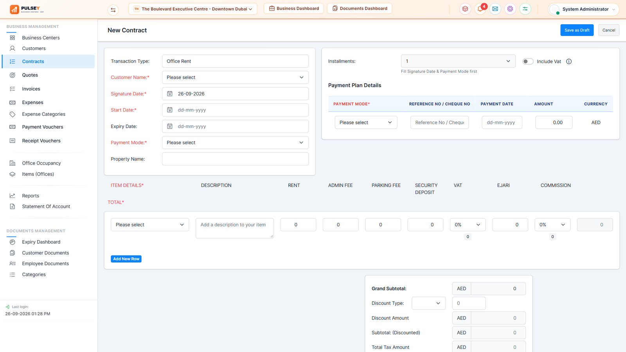Click the Quotes sidebar icon
626x352 pixels.
point(13,75)
